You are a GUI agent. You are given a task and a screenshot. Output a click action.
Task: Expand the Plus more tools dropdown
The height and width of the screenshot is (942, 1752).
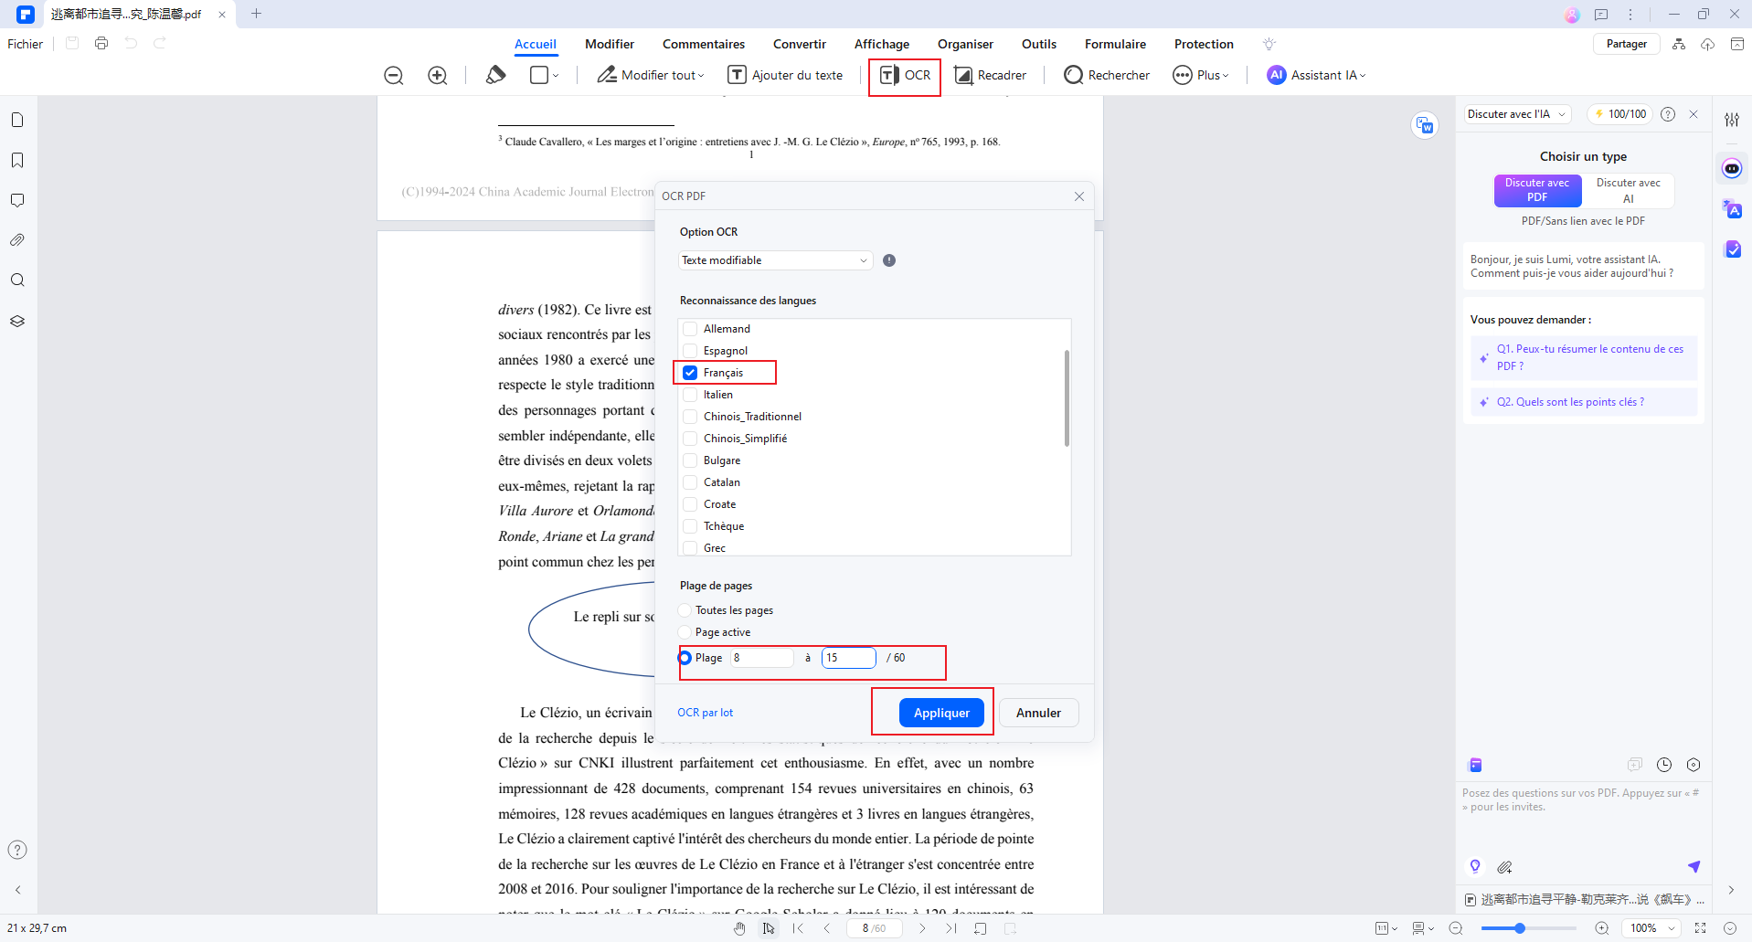coord(1225,76)
